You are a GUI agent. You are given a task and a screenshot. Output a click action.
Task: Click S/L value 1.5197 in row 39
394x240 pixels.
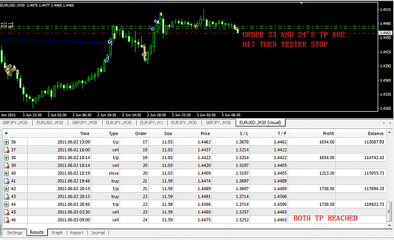tap(242, 165)
